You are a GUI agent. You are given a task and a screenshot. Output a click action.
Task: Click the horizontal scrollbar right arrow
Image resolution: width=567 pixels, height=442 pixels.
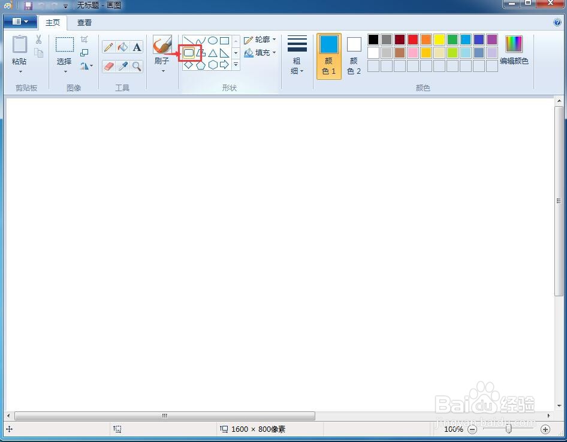(549, 416)
